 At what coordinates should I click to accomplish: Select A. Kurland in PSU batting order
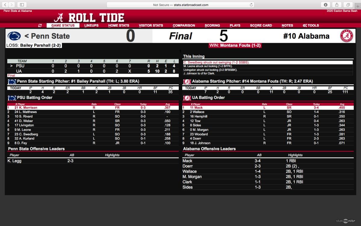93,139
